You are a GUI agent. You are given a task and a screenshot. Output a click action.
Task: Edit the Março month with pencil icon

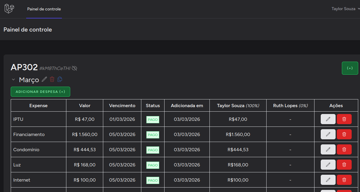[44, 79]
